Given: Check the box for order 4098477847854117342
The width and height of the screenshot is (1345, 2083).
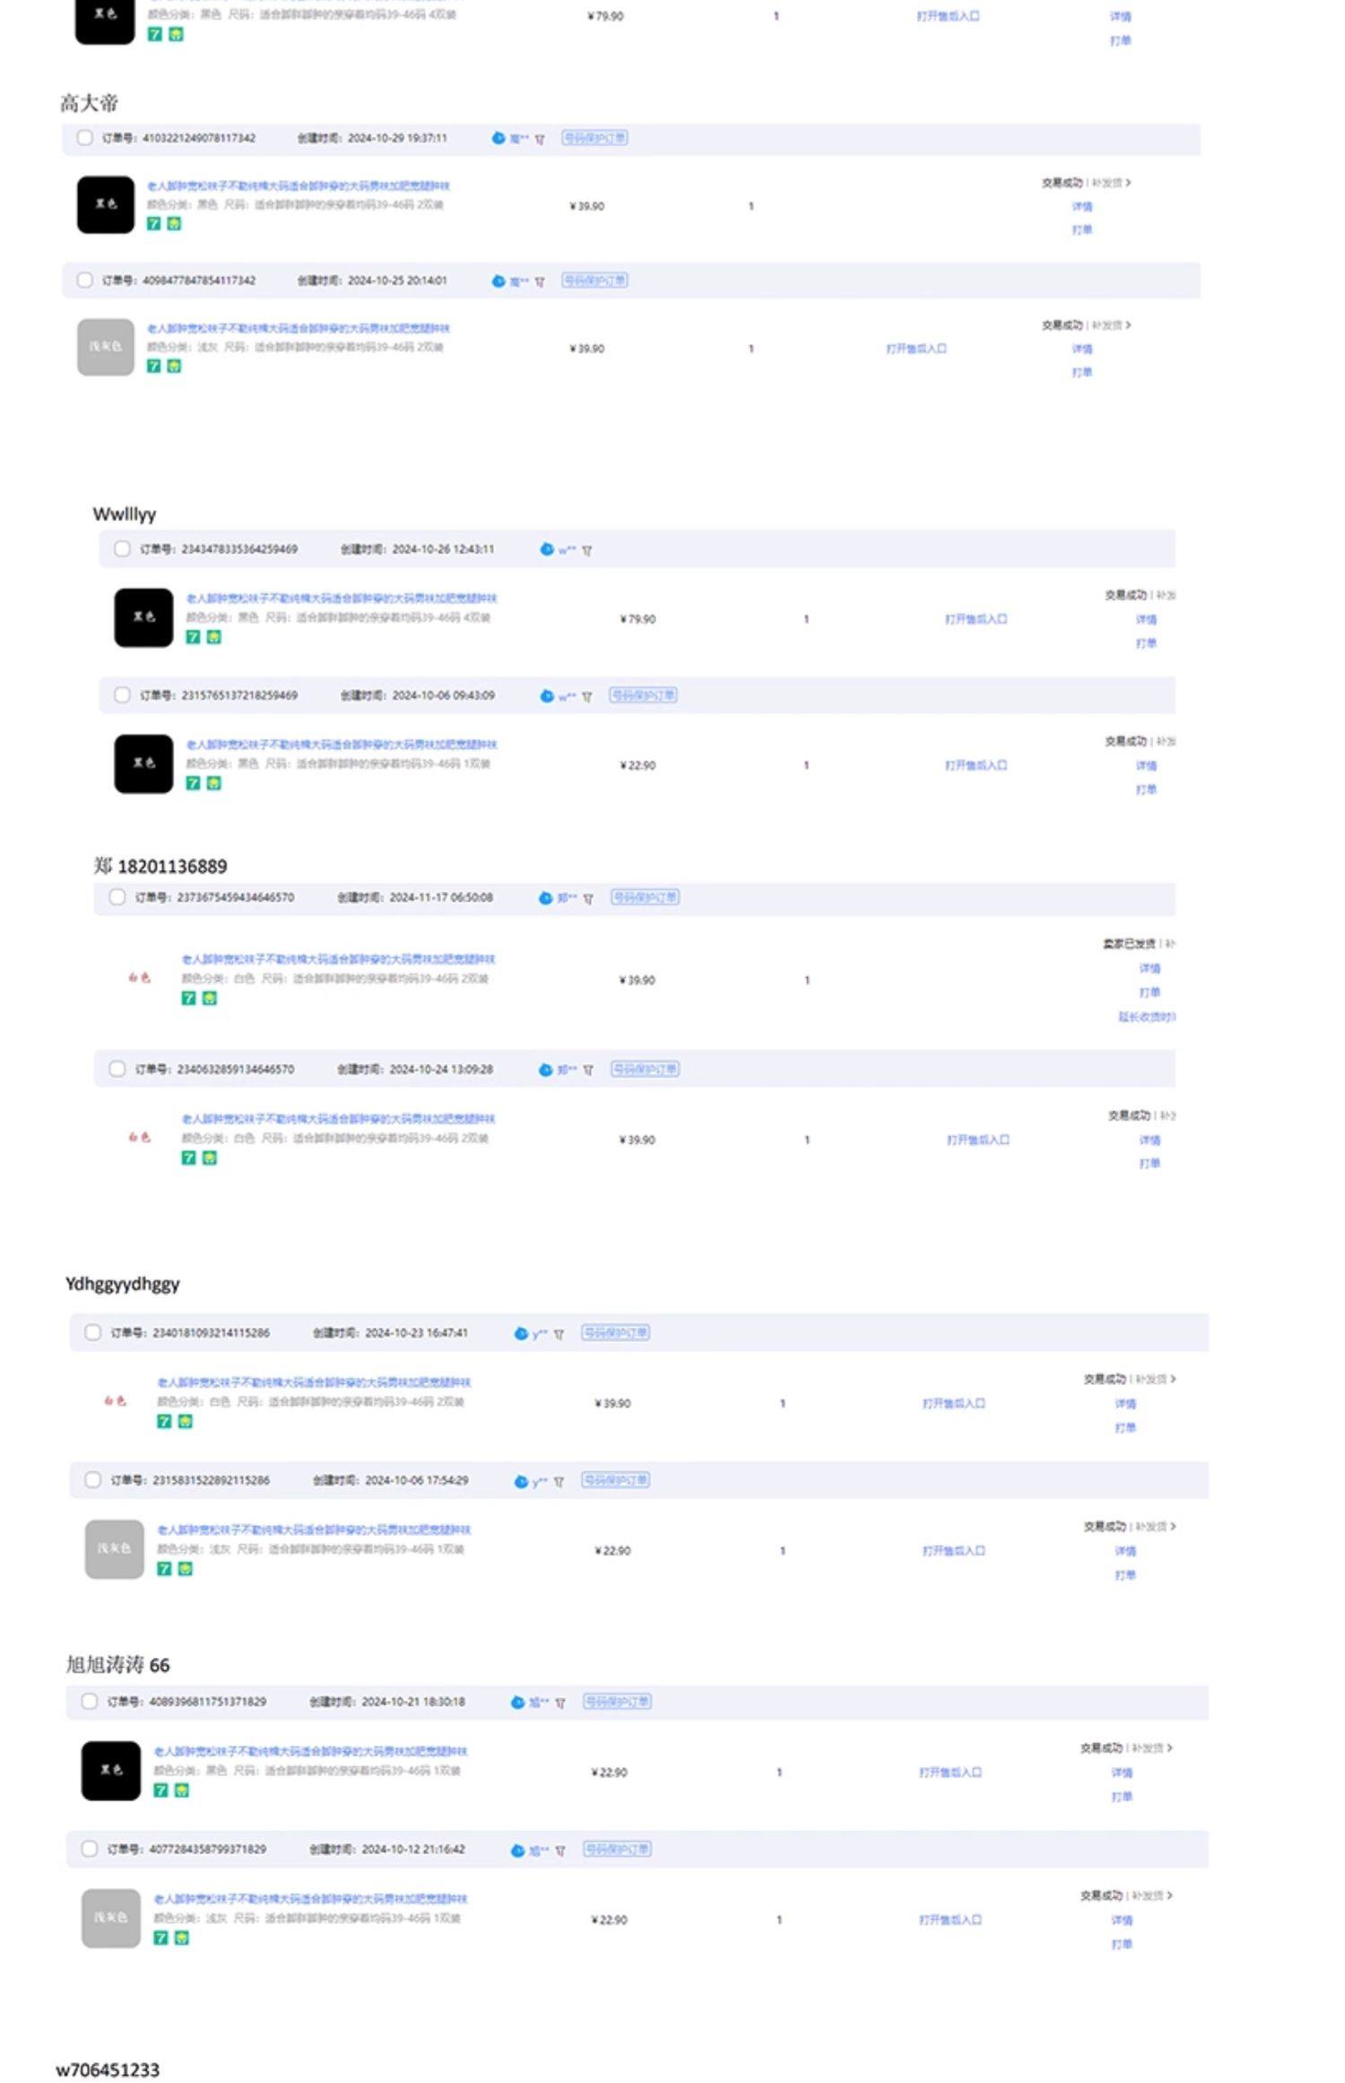Looking at the screenshot, I should point(85,280).
